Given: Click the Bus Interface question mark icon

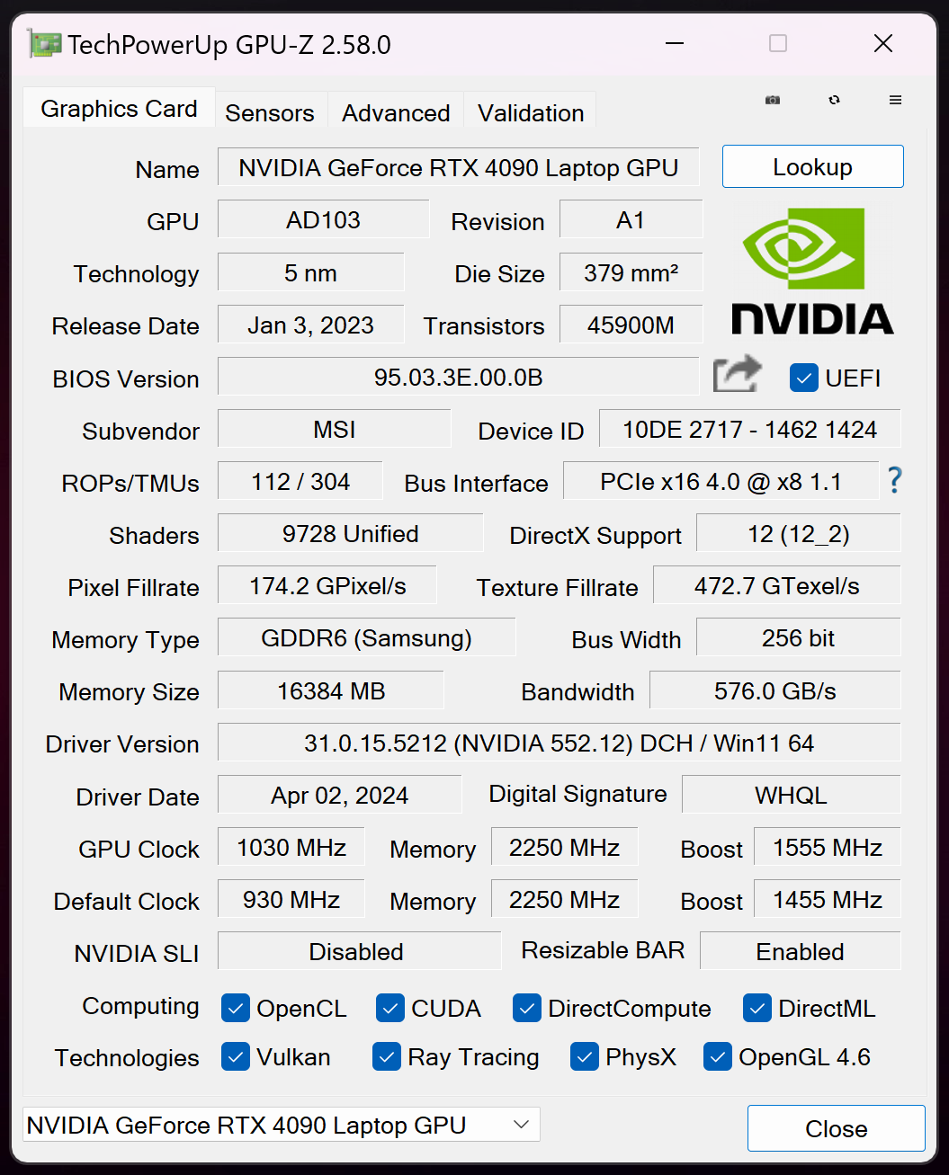Looking at the screenshot, I should [894, 480].
